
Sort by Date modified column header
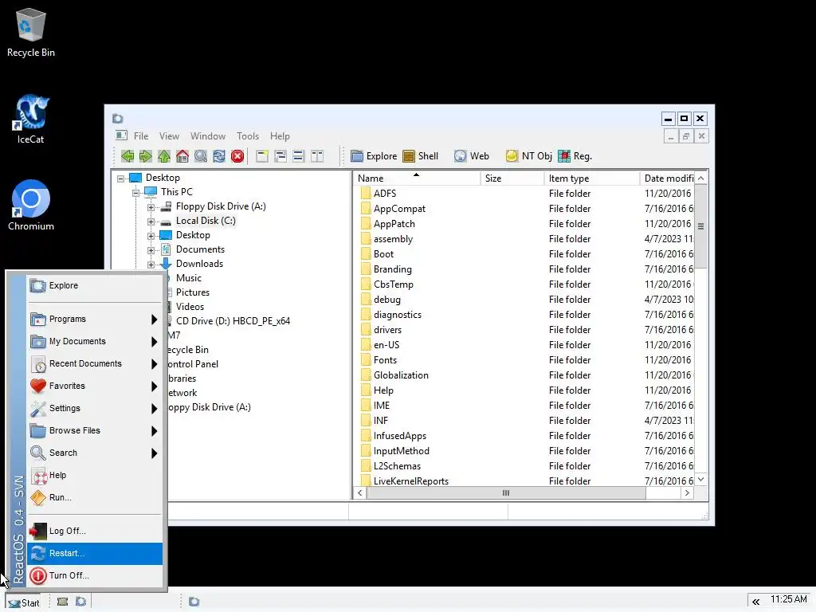(x=668, y=178)
